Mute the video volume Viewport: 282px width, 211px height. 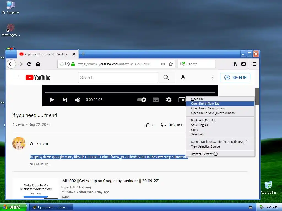77,100
